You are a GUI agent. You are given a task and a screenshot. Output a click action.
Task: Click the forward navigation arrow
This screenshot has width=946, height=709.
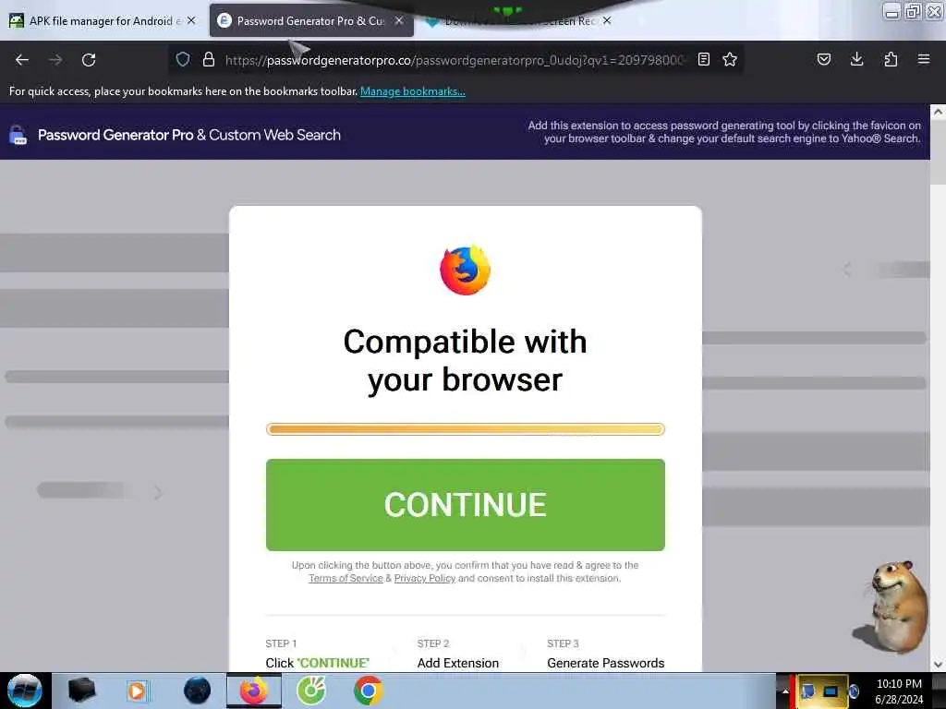click(55, 60)
